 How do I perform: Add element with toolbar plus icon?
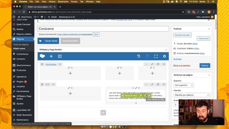(x=51, y=56)
